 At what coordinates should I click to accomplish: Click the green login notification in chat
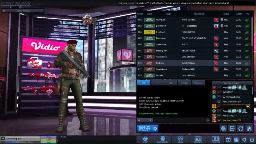158,114
